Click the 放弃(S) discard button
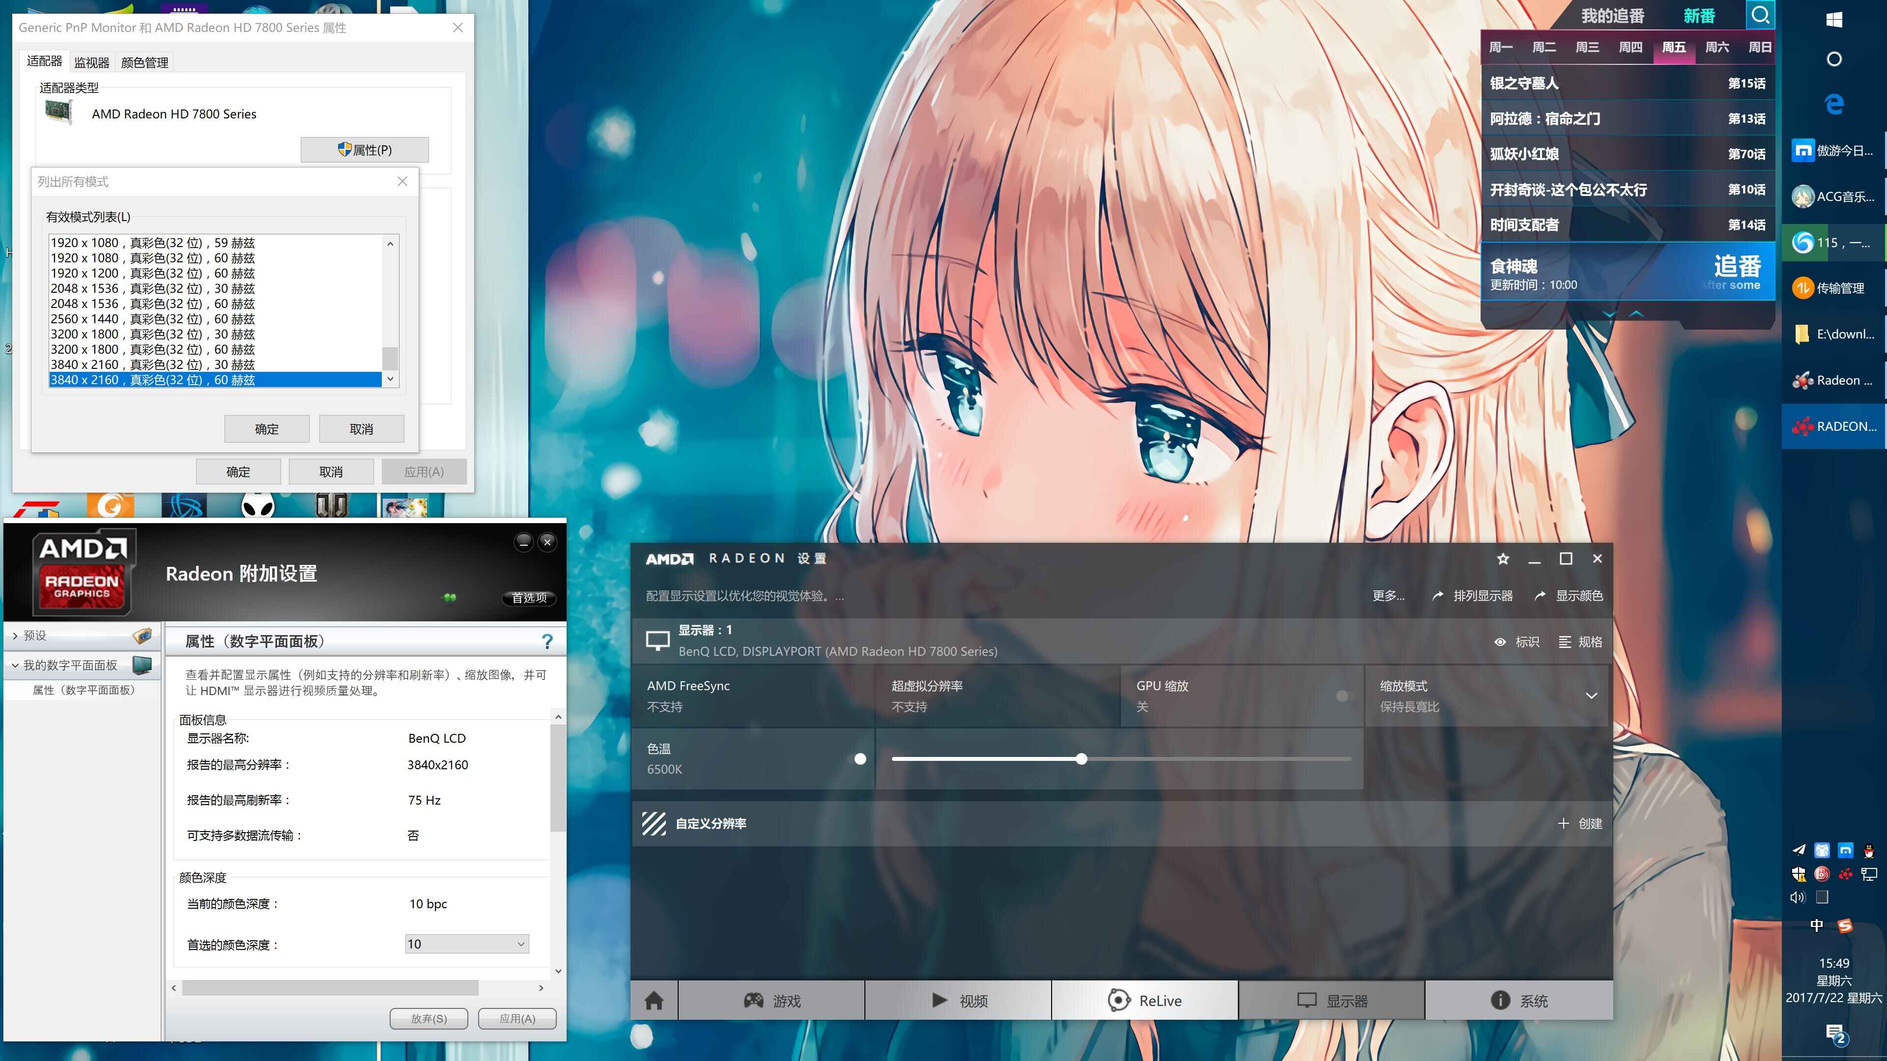Image resolution: width=1887 pixels, height=1061 pixels. 429,1019
